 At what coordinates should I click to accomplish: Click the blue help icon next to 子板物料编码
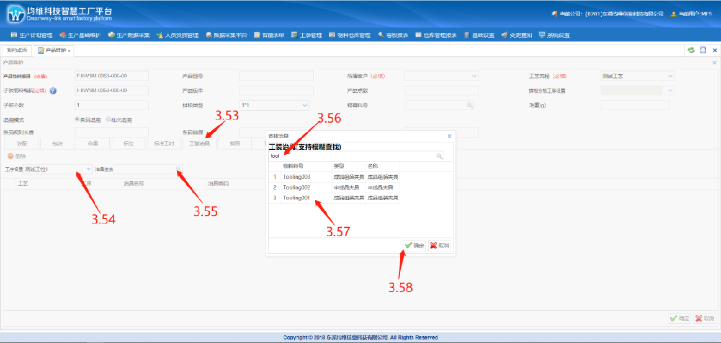[x=53, y=91]
